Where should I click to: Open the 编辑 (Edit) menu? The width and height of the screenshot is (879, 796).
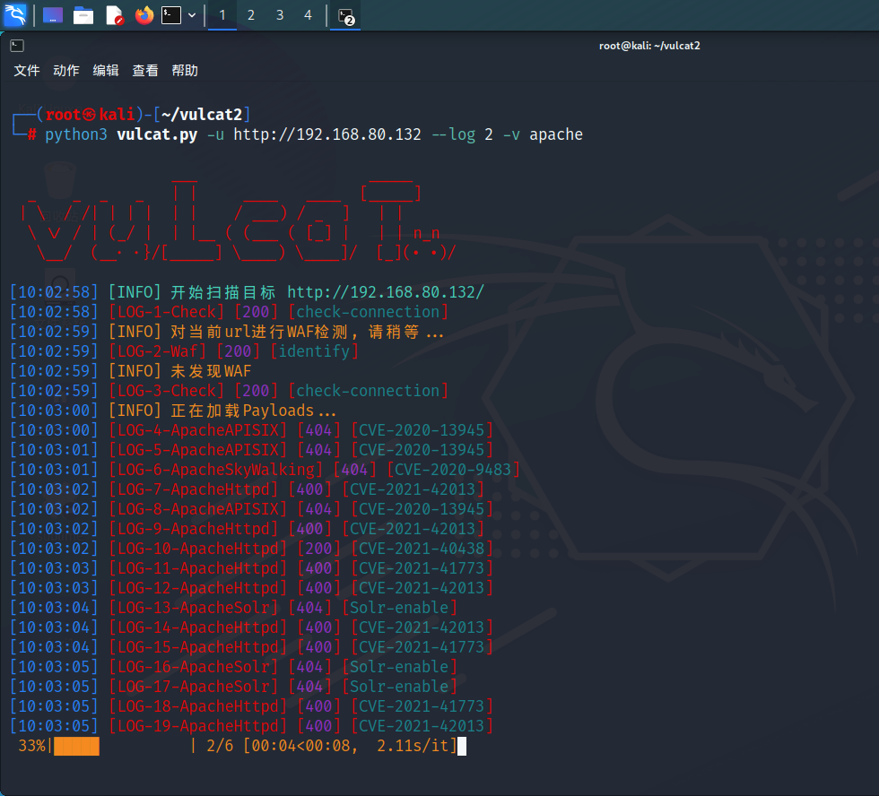coord(106,71)
